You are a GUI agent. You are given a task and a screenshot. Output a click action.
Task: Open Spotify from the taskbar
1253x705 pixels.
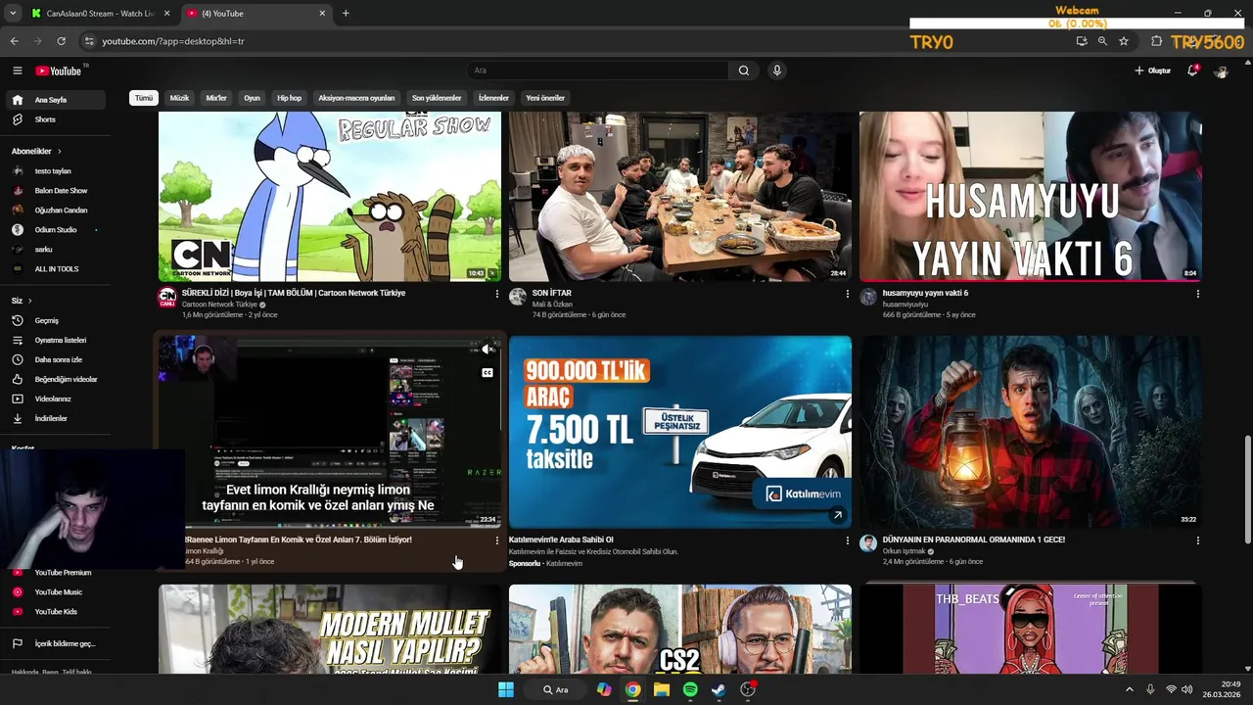tap(690, 689)
